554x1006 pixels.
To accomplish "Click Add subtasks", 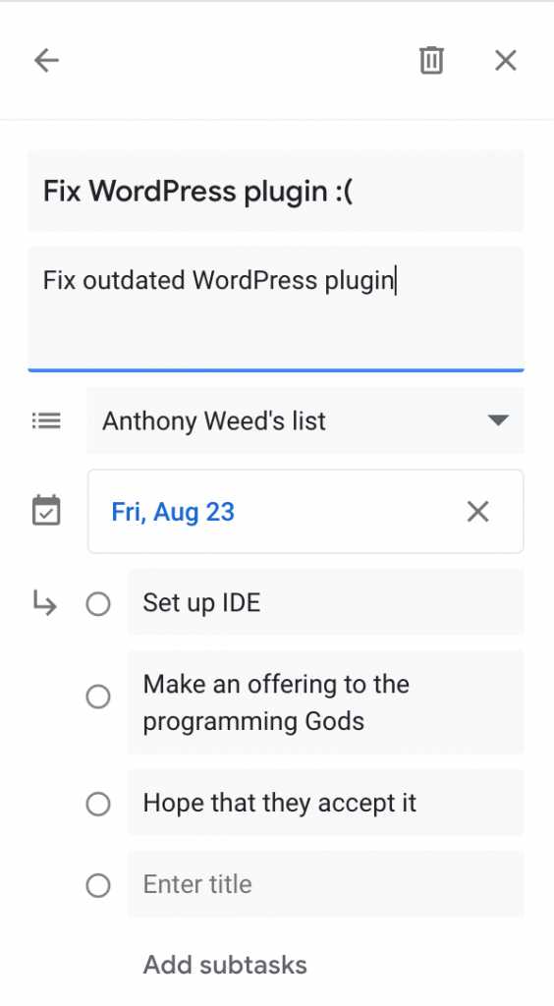I will [225, 965].
